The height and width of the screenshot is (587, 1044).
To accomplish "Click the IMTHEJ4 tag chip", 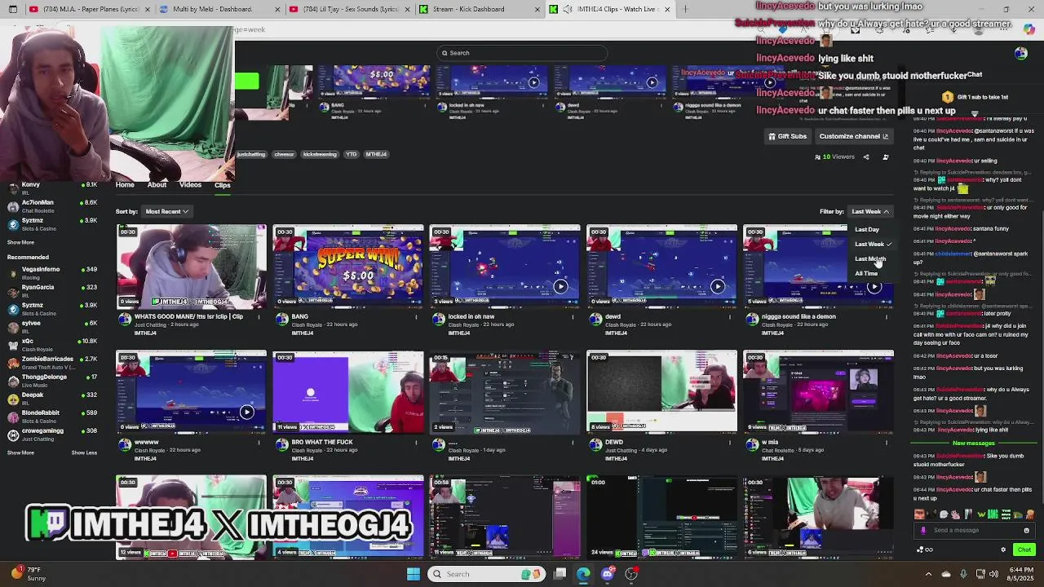I will click(x=376, y=154).
